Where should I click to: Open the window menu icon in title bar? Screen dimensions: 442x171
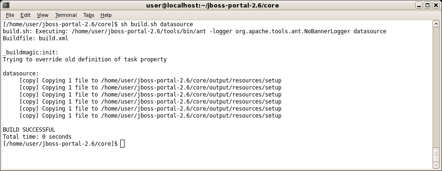6,5
